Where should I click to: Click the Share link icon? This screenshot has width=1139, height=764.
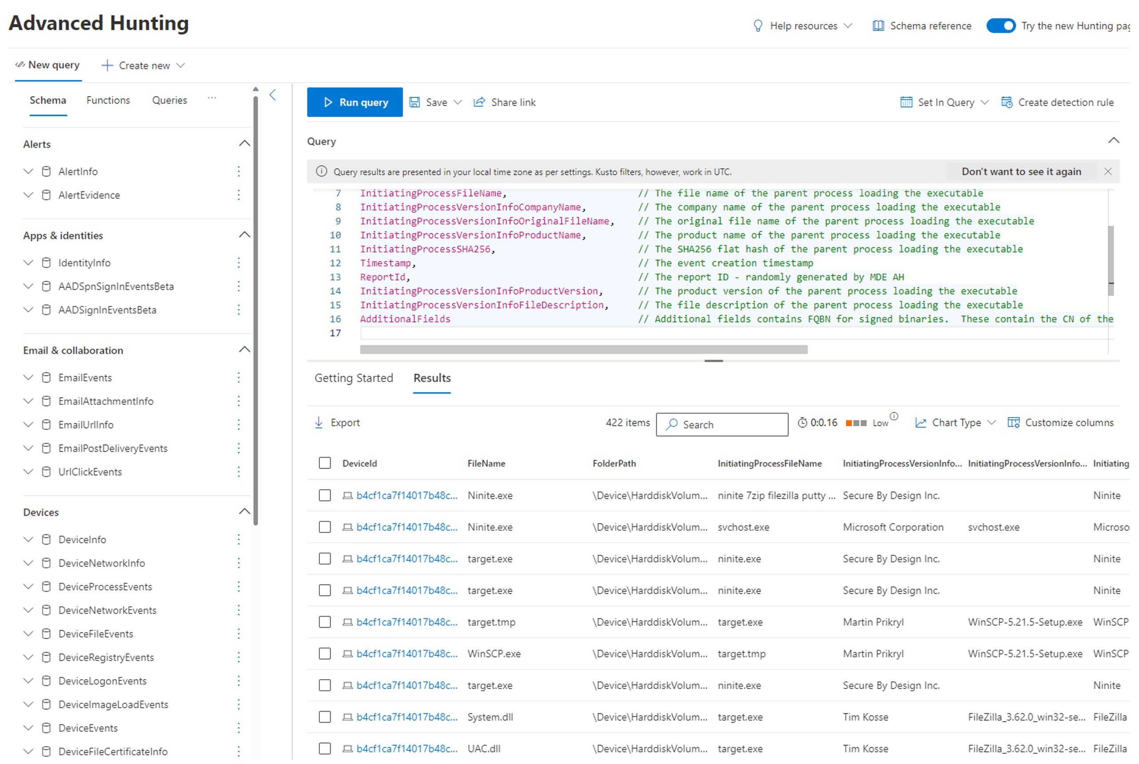click(480, 102)
